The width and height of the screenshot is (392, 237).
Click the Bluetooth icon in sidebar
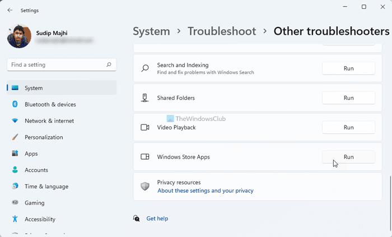pyautogui.click(x=15, y=104)
